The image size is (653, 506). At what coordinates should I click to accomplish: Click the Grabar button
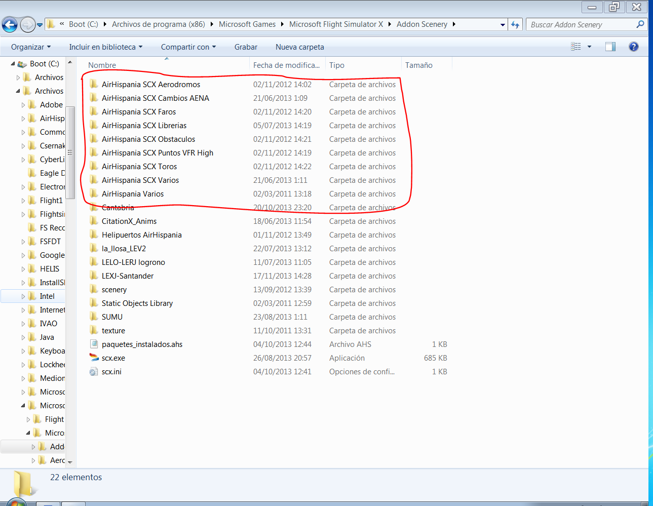[246, 47]
